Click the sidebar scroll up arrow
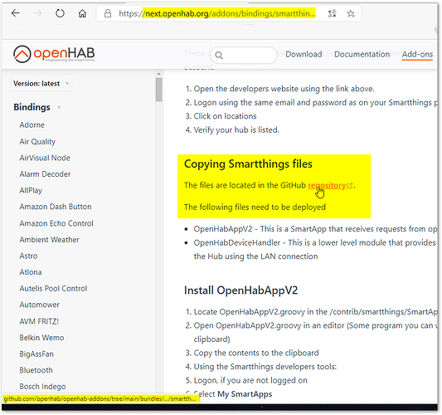Screen dimensions: 442x415 tap(159, 74)
